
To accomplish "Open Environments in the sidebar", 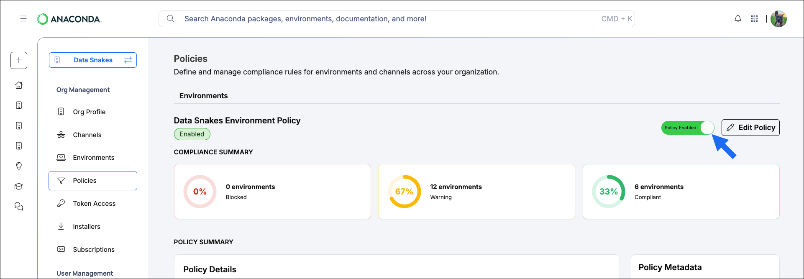I will (93, 157).
